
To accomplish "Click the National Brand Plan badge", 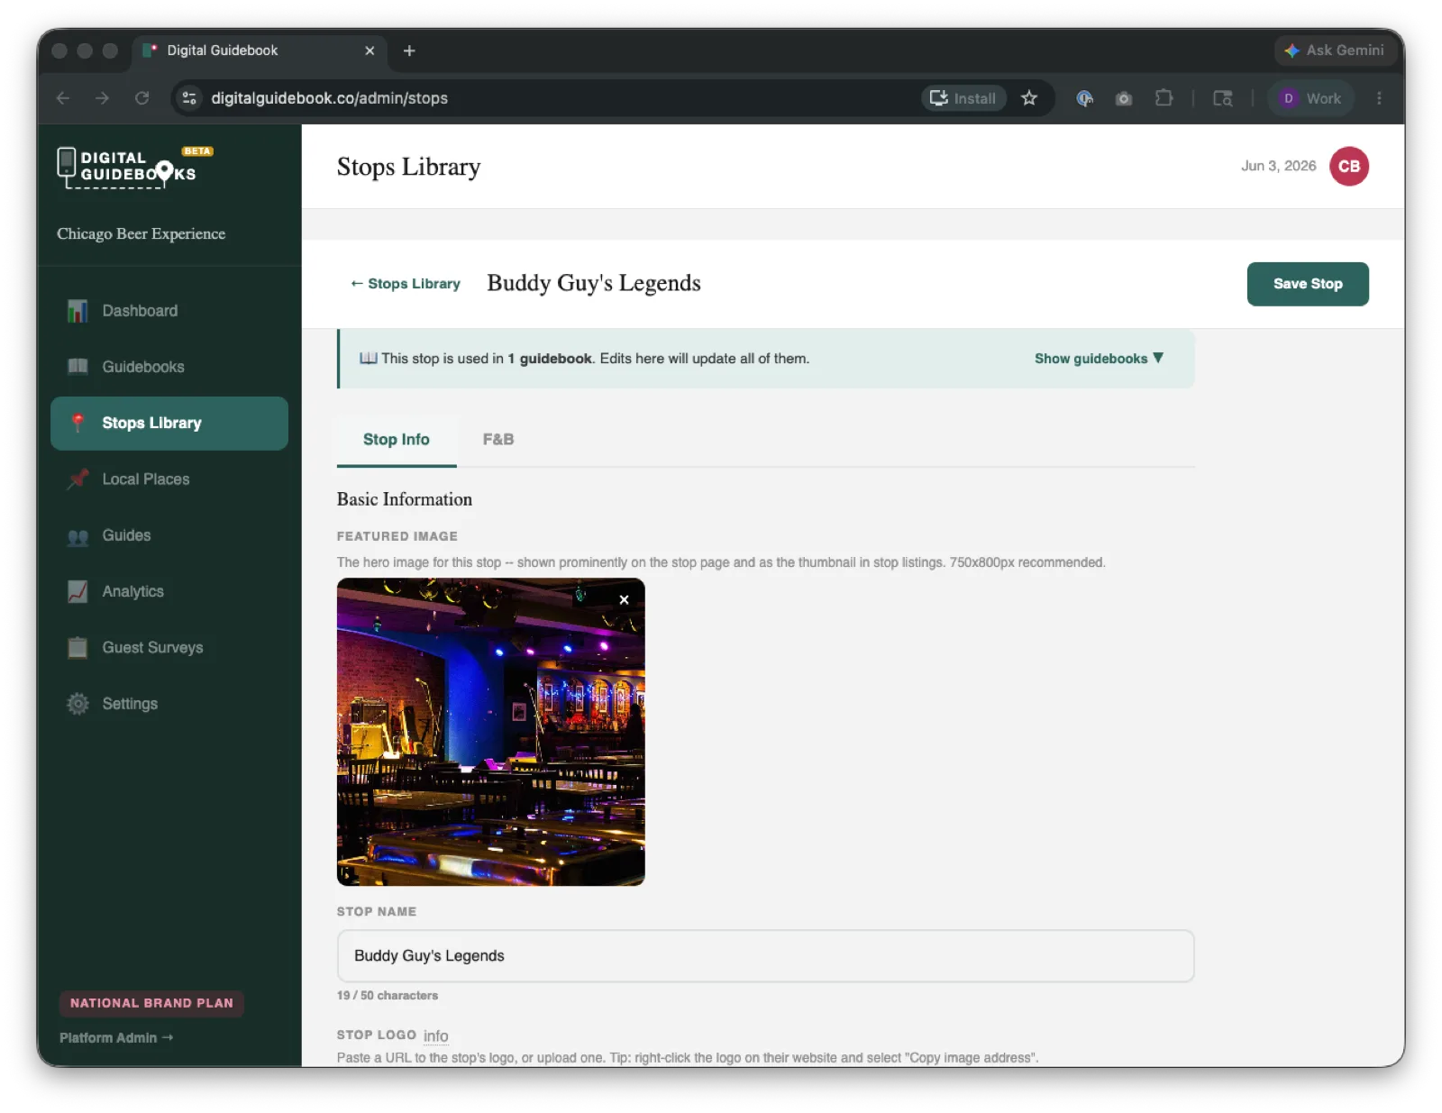I will click(151, 1003).
